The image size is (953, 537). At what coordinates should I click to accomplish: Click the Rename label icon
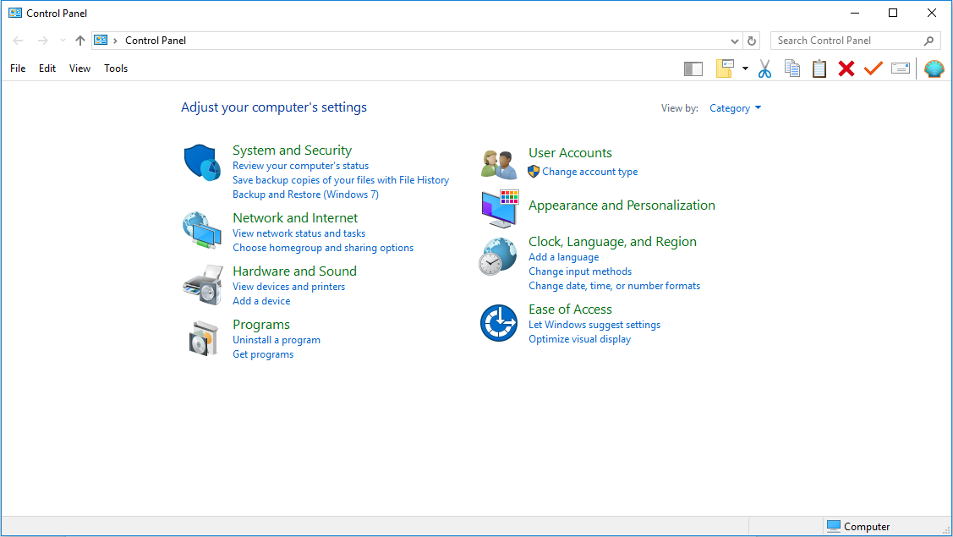[901, 68]
